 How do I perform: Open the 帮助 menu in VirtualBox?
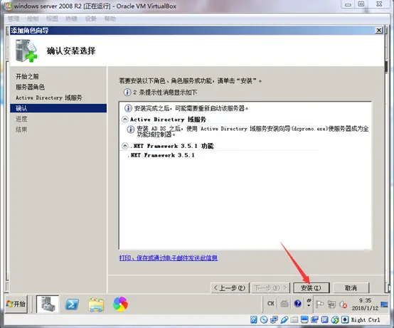point(110,18)
